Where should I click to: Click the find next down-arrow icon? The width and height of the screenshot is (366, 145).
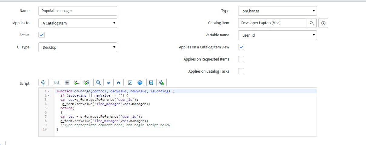108,82
